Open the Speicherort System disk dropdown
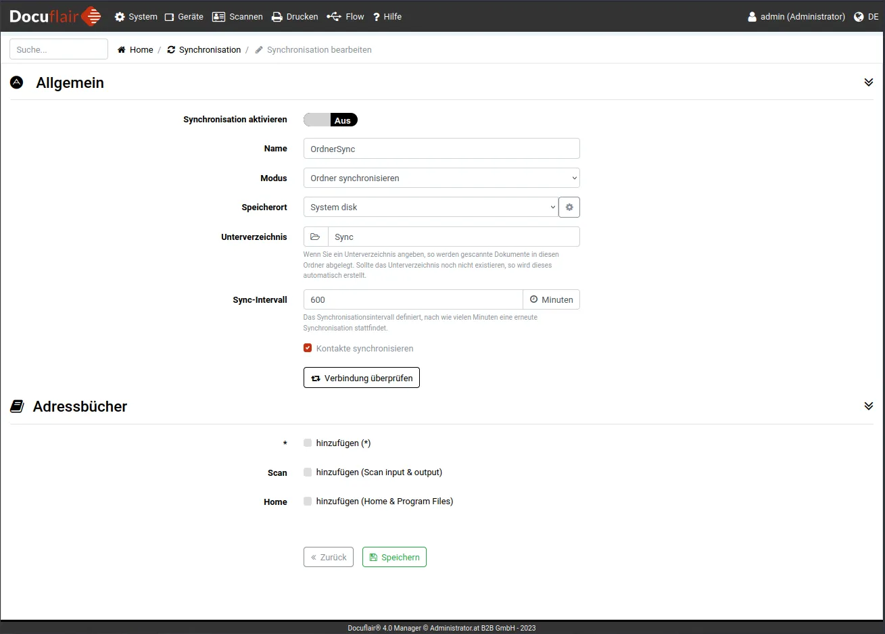This screenshot has height=634, width=885. point(430,208)
